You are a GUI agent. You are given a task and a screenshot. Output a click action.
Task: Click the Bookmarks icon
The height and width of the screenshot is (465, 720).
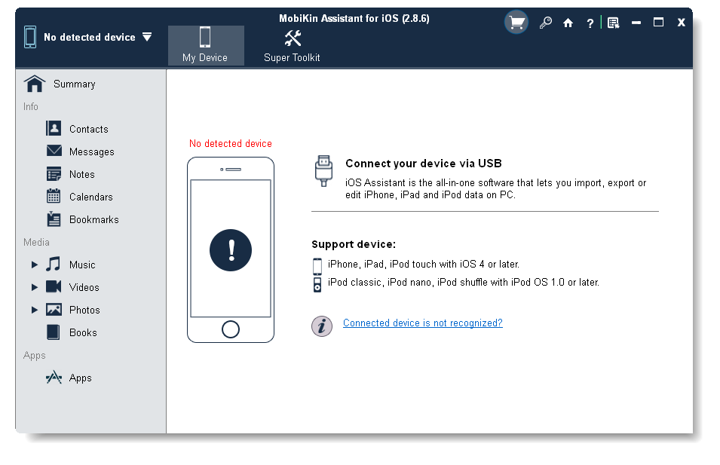(54, 219)
